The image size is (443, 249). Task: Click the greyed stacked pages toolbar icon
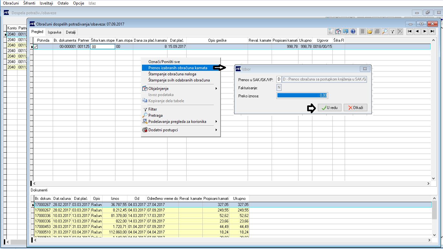tap(377, 31)
